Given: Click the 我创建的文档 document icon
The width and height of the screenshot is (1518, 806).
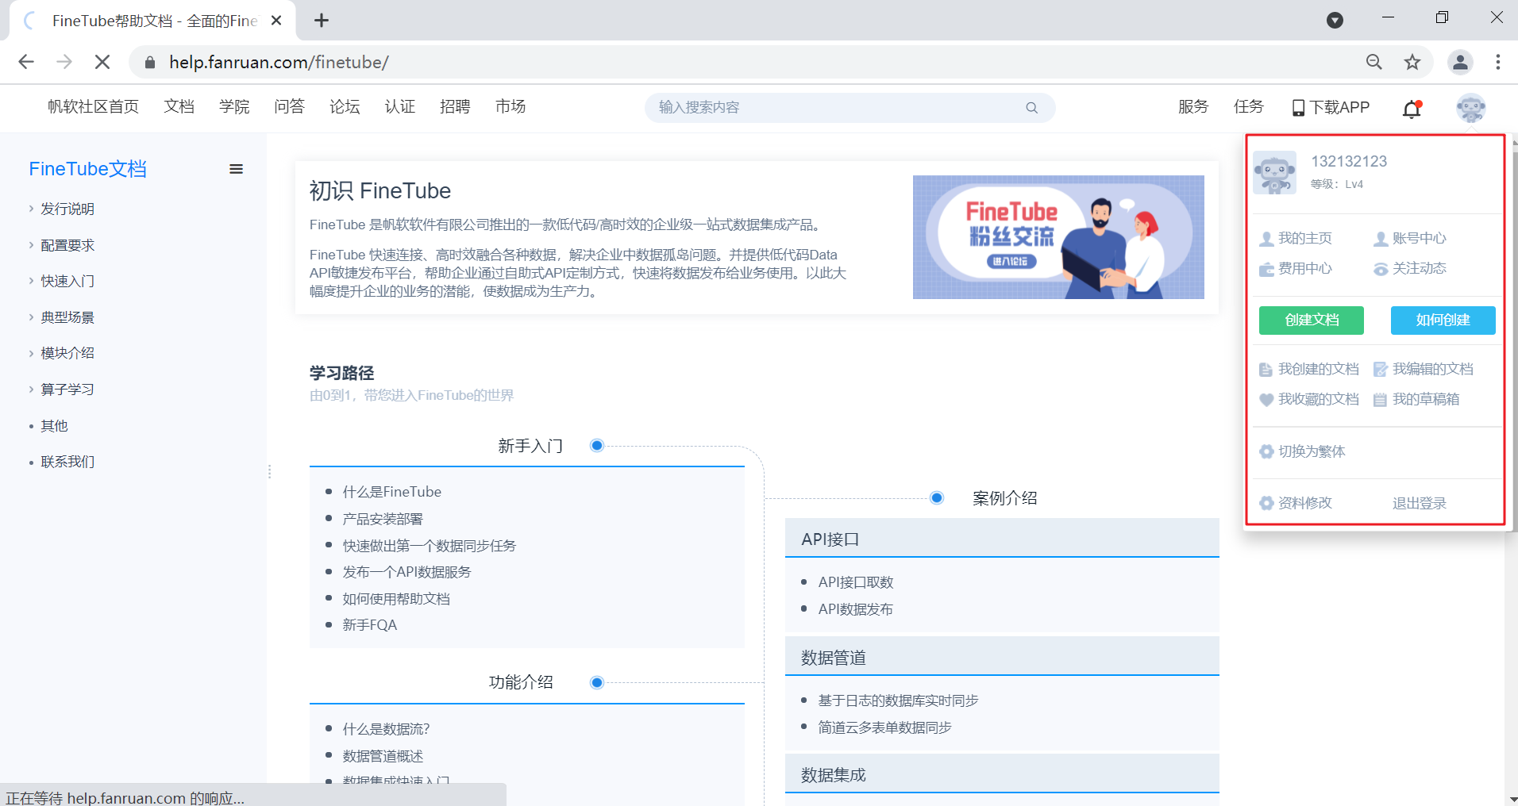Looking at the screenshot, I should pos(1266,370).
